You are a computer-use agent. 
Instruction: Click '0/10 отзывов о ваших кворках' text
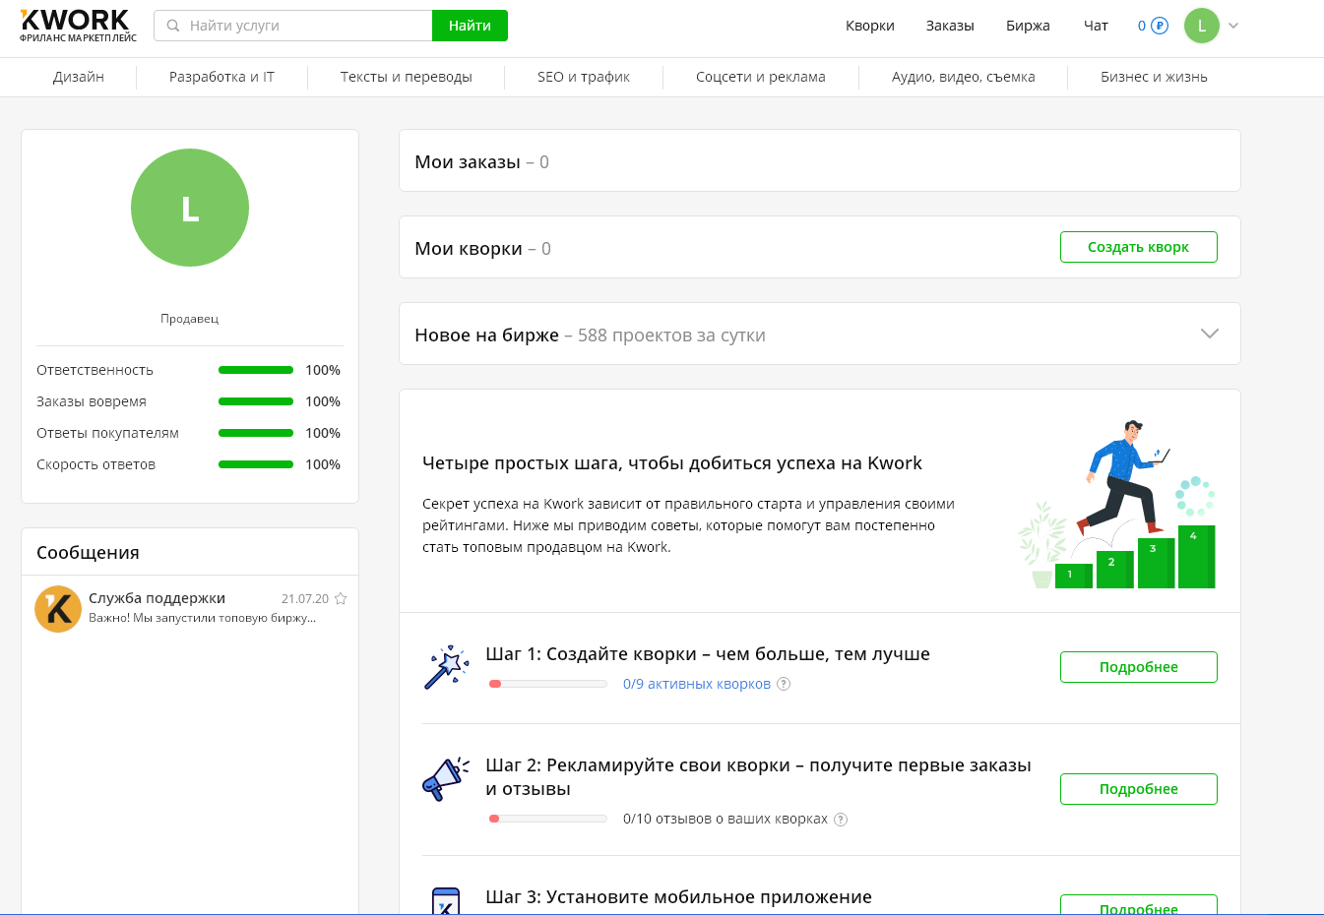[x=725, y=819]
